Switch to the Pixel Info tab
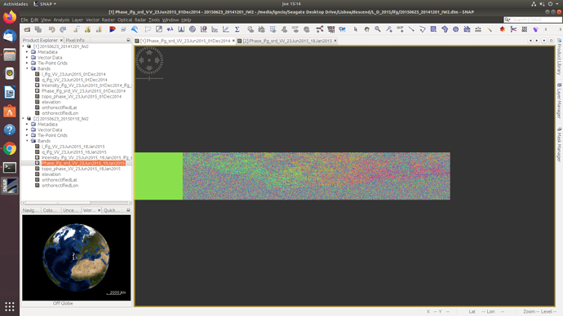 coord(75,40)
